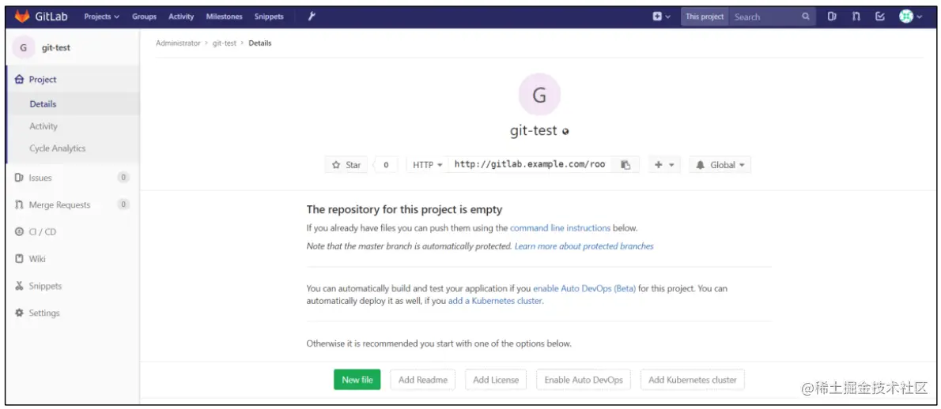Click git-test in the breadcrumb
941x409 pixels.
click(x=225, y=43)
